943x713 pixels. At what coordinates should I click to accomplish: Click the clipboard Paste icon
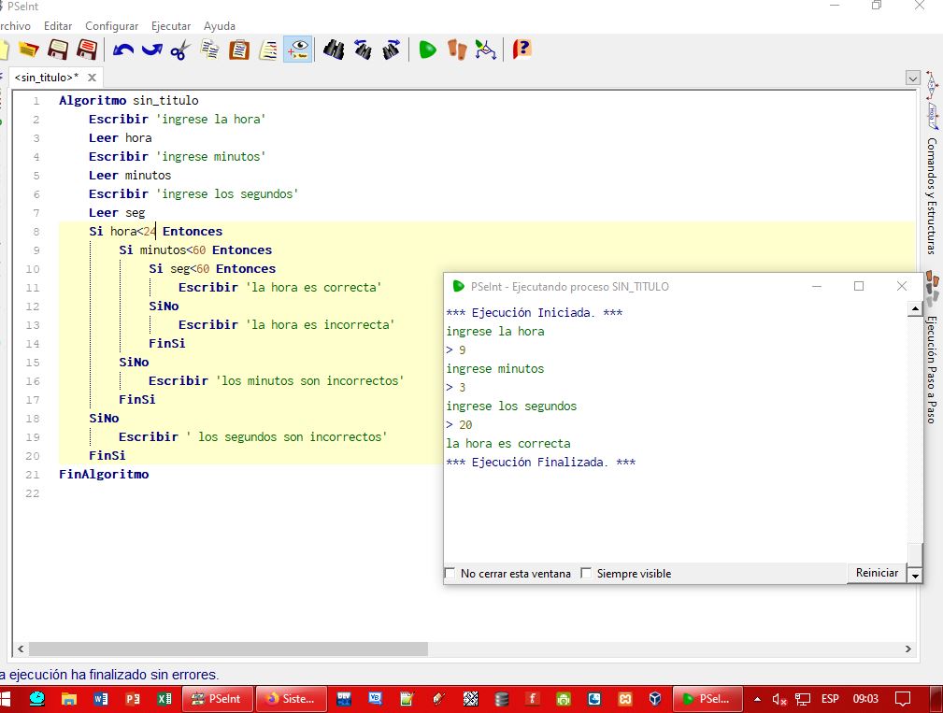(x=239, y=50)
